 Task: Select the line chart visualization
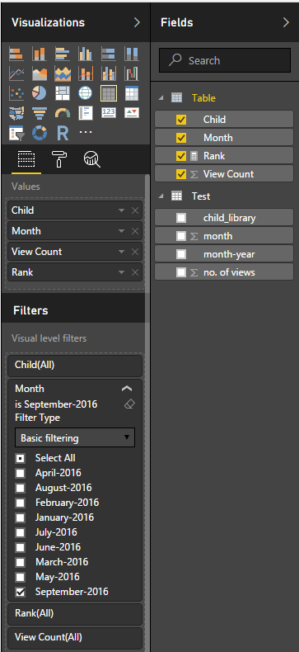(16, 73)
